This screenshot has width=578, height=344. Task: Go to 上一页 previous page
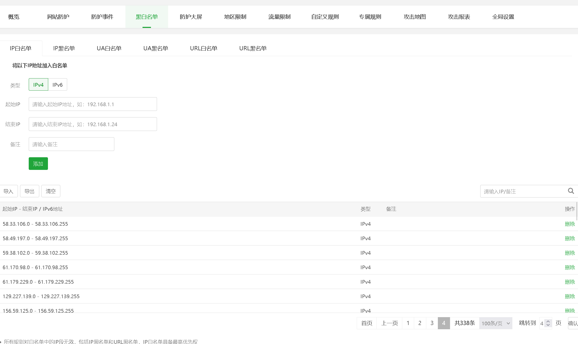(390, 323)
